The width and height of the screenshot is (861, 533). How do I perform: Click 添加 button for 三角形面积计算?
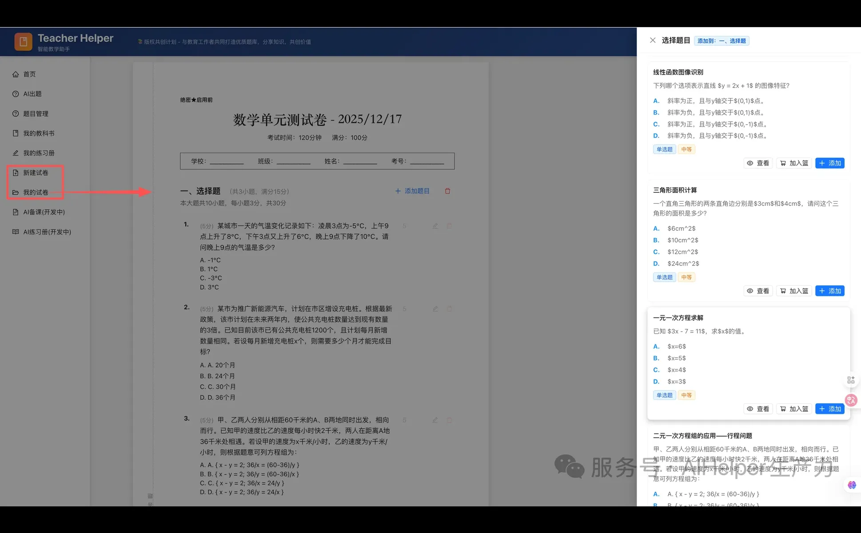(x=829, y=291)
